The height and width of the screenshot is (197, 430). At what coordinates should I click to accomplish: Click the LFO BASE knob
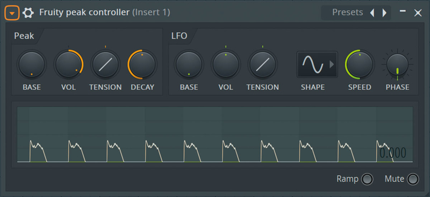[189, 64]
